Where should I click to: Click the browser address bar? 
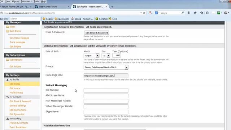click(x=71, y=13)
